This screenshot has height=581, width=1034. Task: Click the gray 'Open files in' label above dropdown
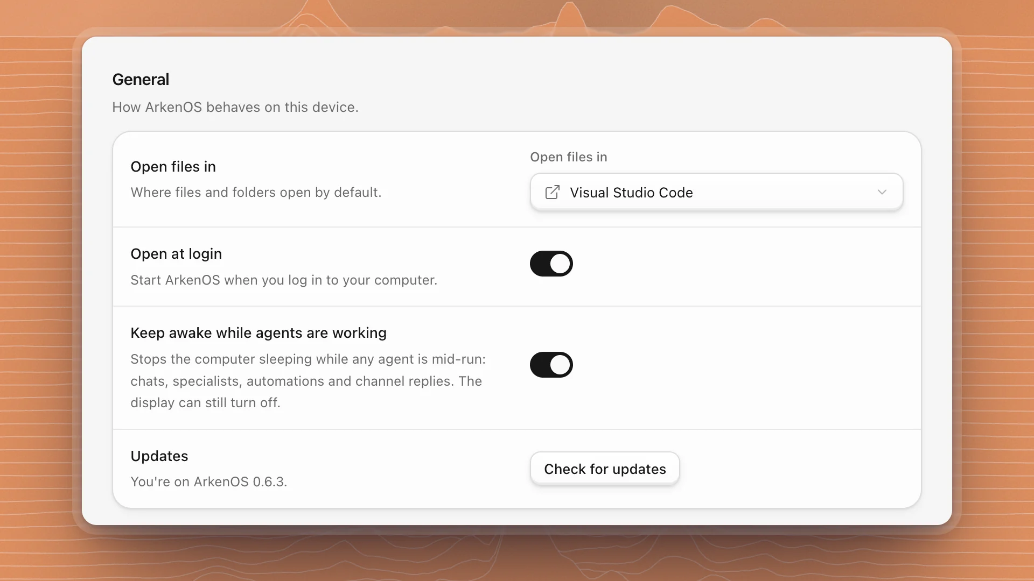coord(569,157)
